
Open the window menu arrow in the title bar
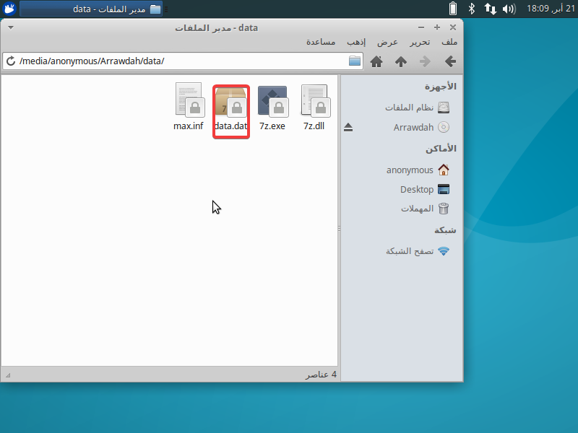[10, 27]
